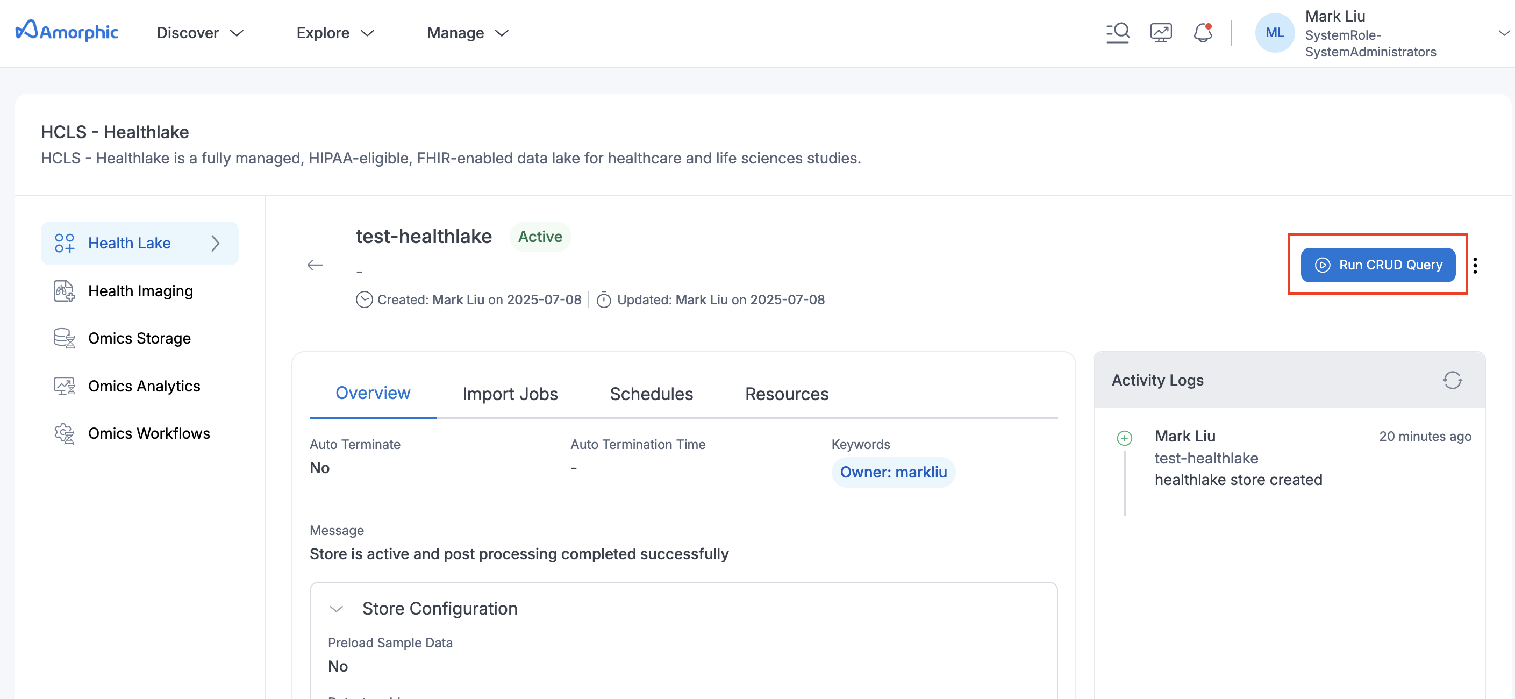Open the Resources tab
1515x699 pixels.
pyautogui.click(x=787, y=394)
